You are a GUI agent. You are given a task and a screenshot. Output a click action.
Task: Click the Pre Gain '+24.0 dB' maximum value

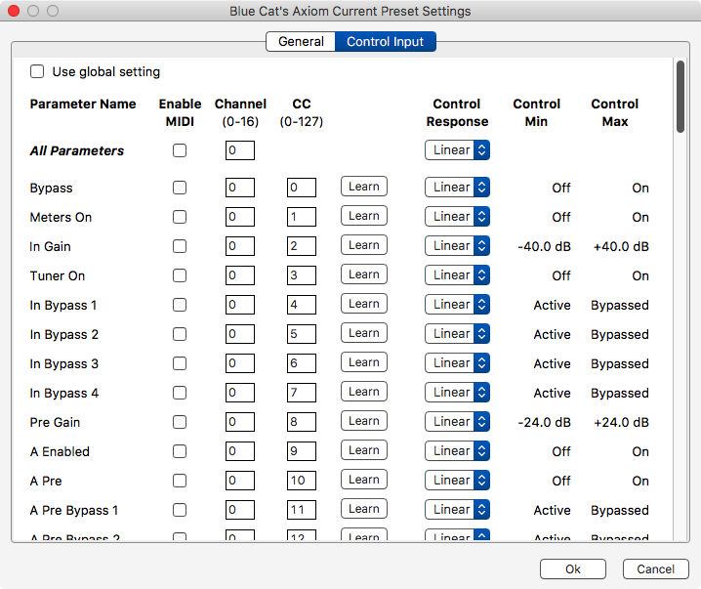click(621, 422)
